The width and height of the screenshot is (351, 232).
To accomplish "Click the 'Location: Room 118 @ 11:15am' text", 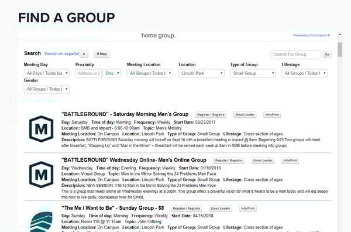I will tap(91, 221).
